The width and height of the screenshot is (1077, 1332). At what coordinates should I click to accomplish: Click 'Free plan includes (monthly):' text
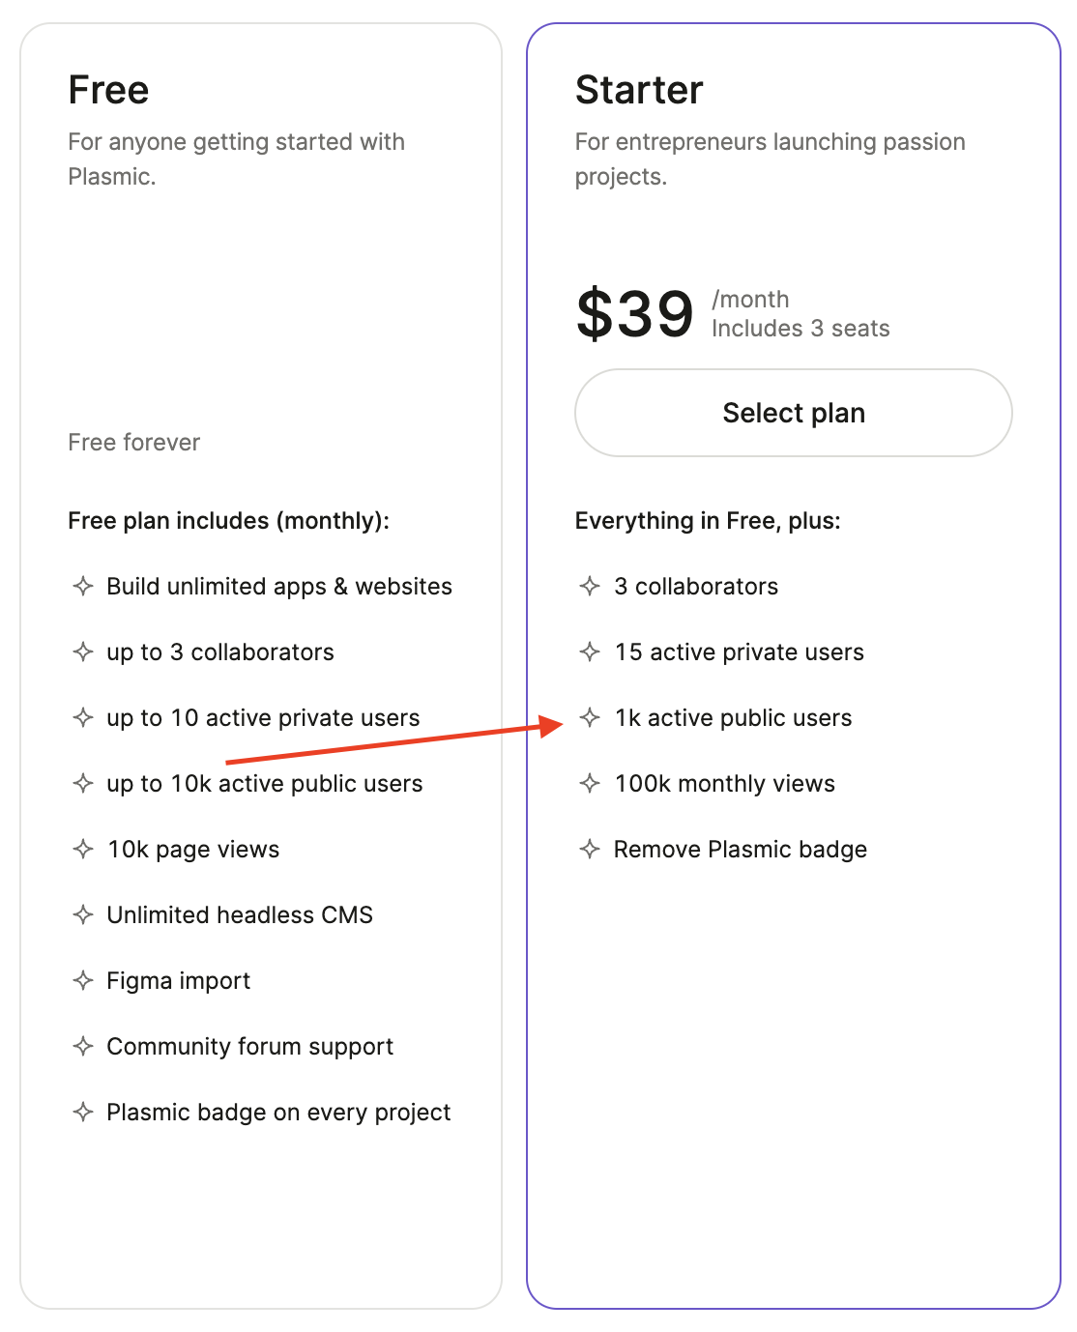(228, 521)
